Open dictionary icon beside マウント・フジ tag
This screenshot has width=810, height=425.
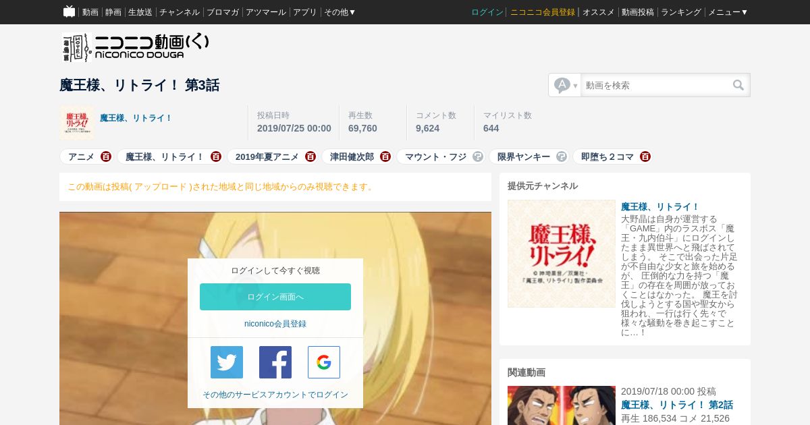pyautogui.click(x=478, y=157)
